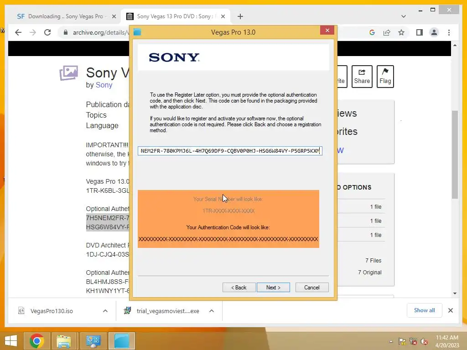This screenshot has width=467, height=350.
Task: Click the site lock icon in address bar
Action: click(x=66, y=32)
